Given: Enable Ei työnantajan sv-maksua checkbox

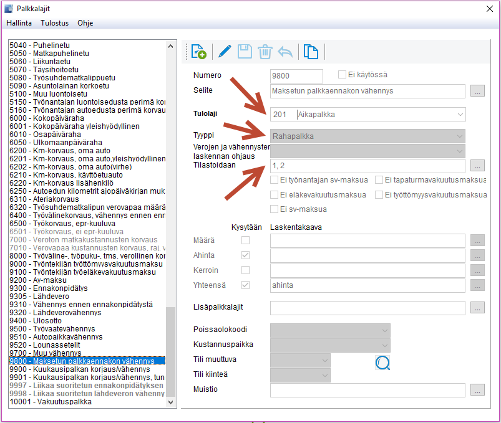Looking at the screenshot, I should [x=274, y=179].
